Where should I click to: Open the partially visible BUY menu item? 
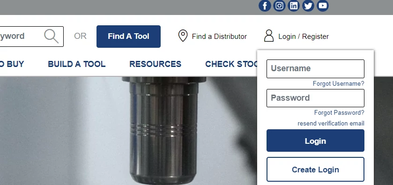click(x=12, y=64)
